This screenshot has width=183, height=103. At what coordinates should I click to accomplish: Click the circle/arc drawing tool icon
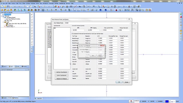(x=67, y=7)
